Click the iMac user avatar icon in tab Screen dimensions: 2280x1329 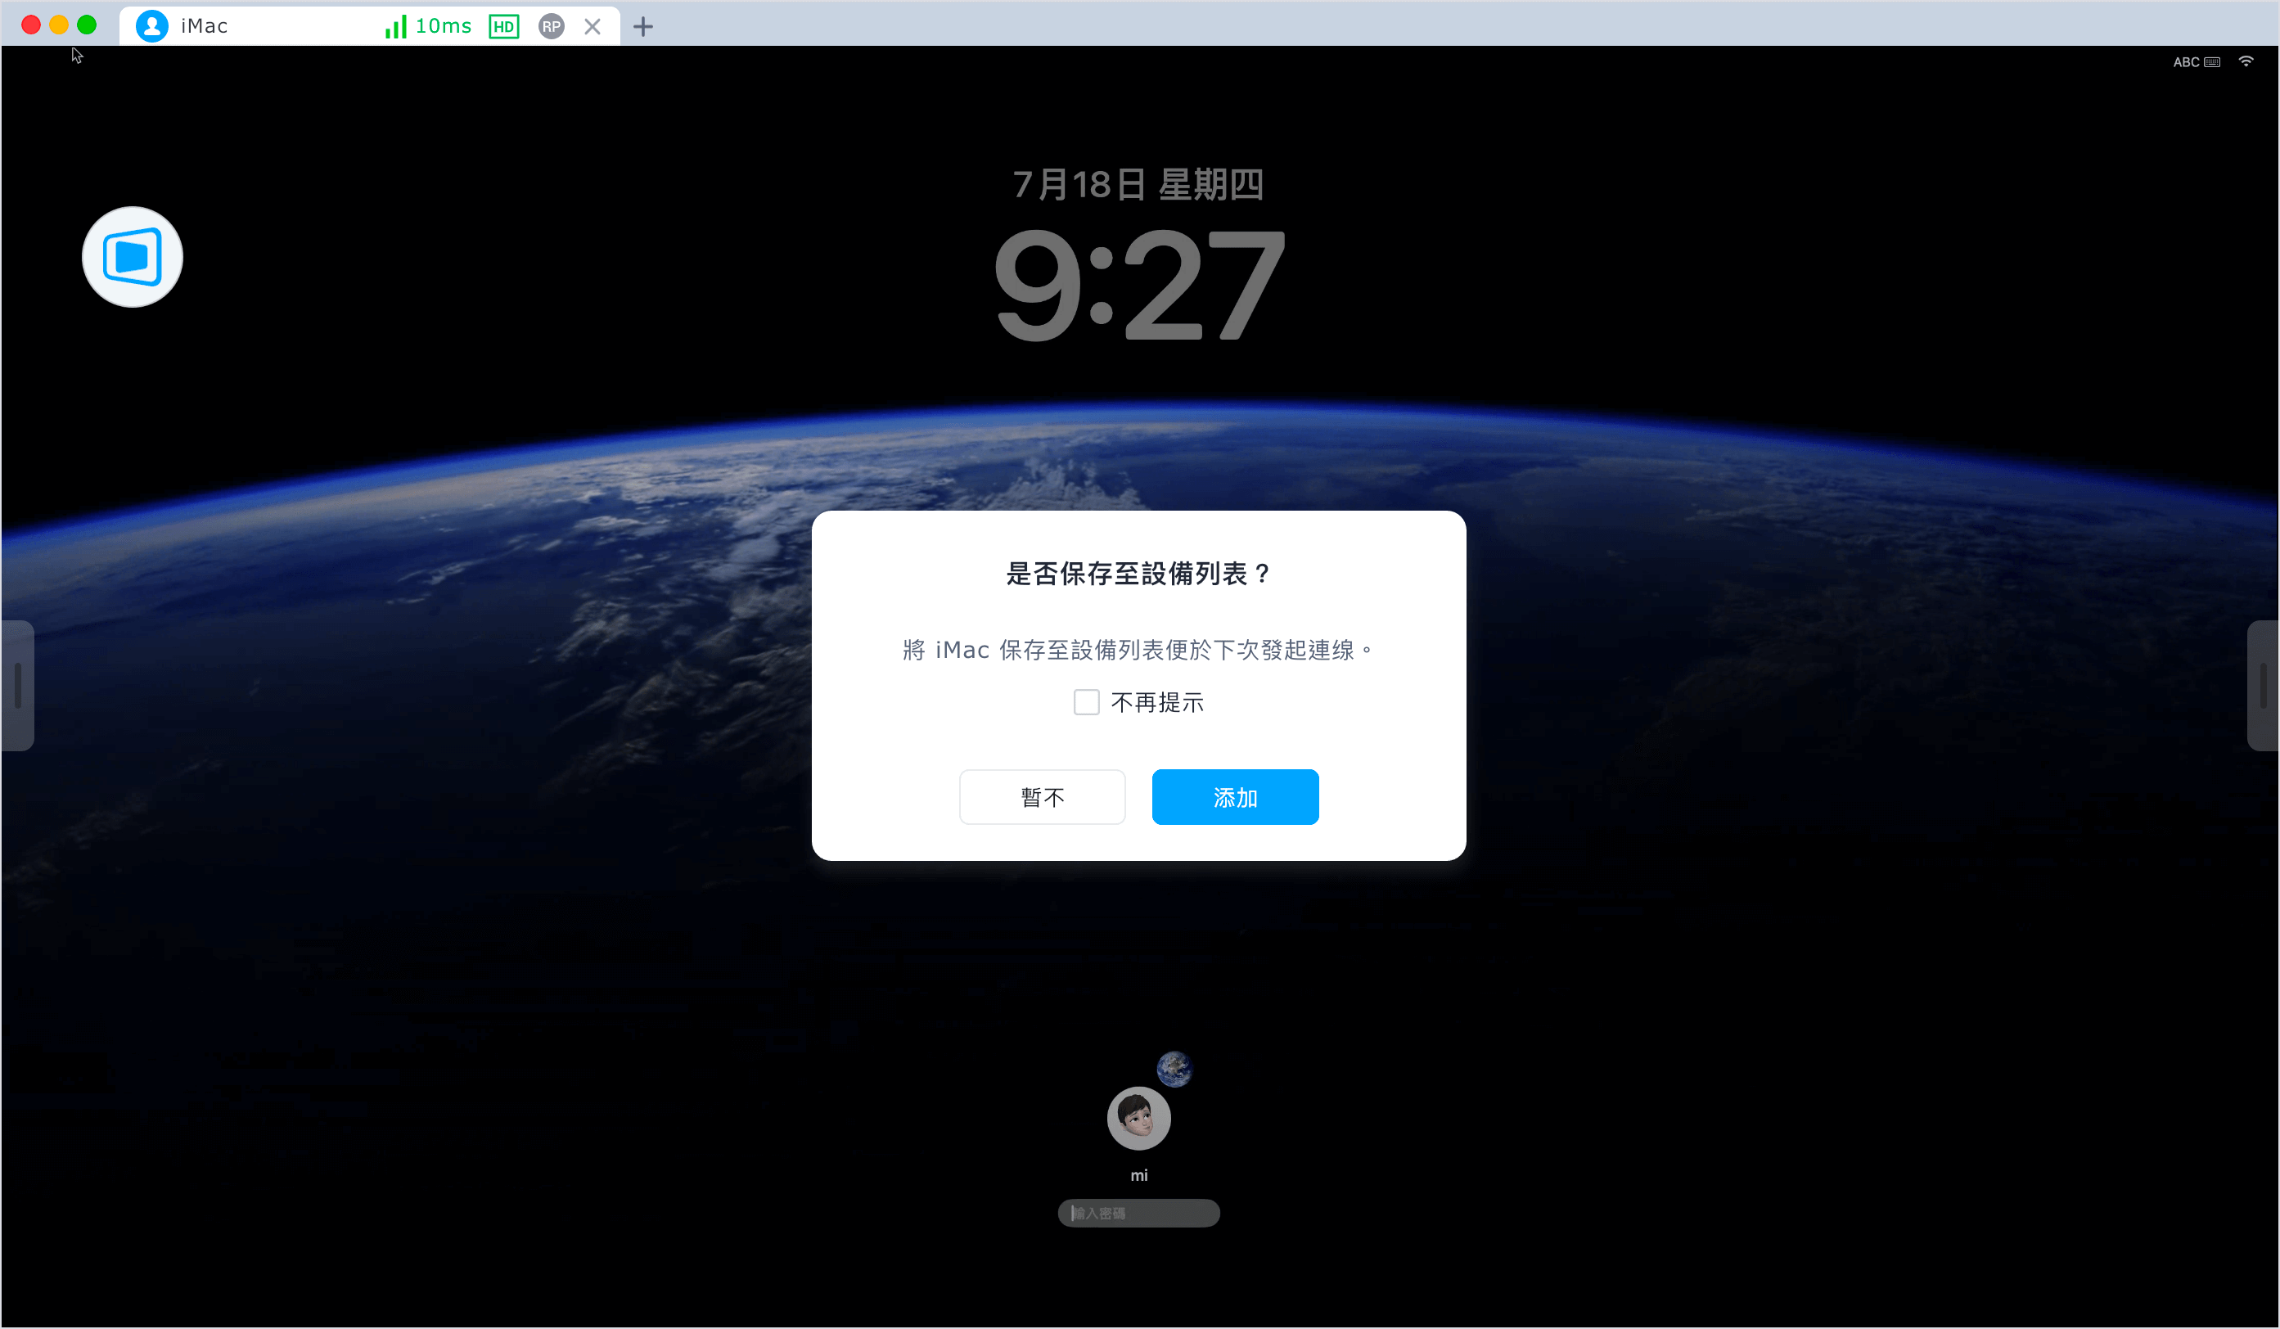point(152,26)
